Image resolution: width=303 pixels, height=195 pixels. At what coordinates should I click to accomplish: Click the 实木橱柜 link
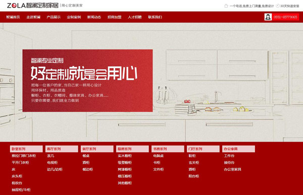tap(125, 156)
